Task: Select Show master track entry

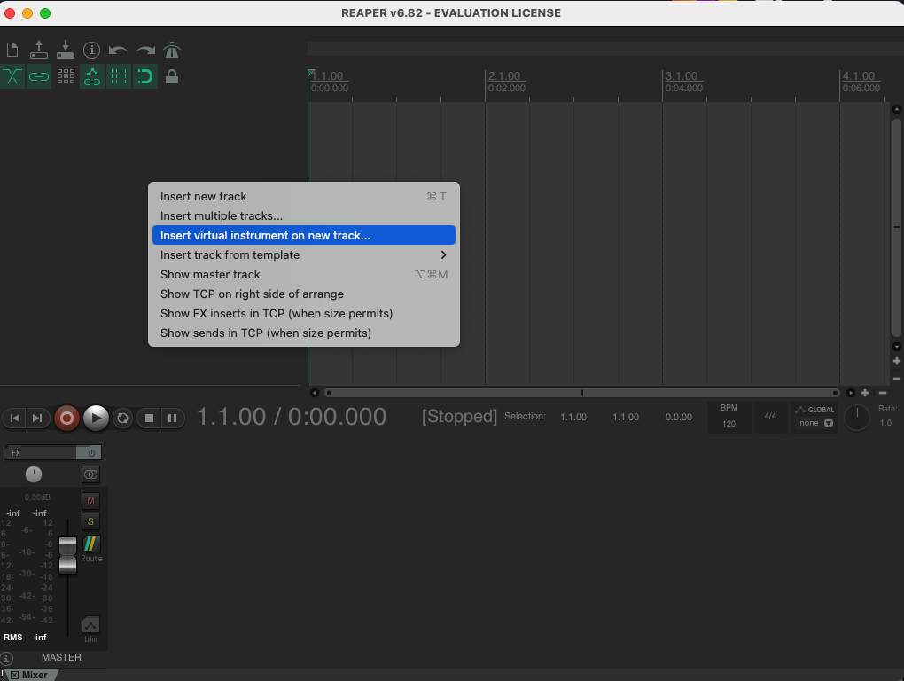Action: pyautogui.click(x=304, y=275)
